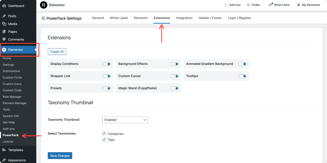Click the Save Changes button
Viewport: 327px width, 163px height.
pos(60,156)
